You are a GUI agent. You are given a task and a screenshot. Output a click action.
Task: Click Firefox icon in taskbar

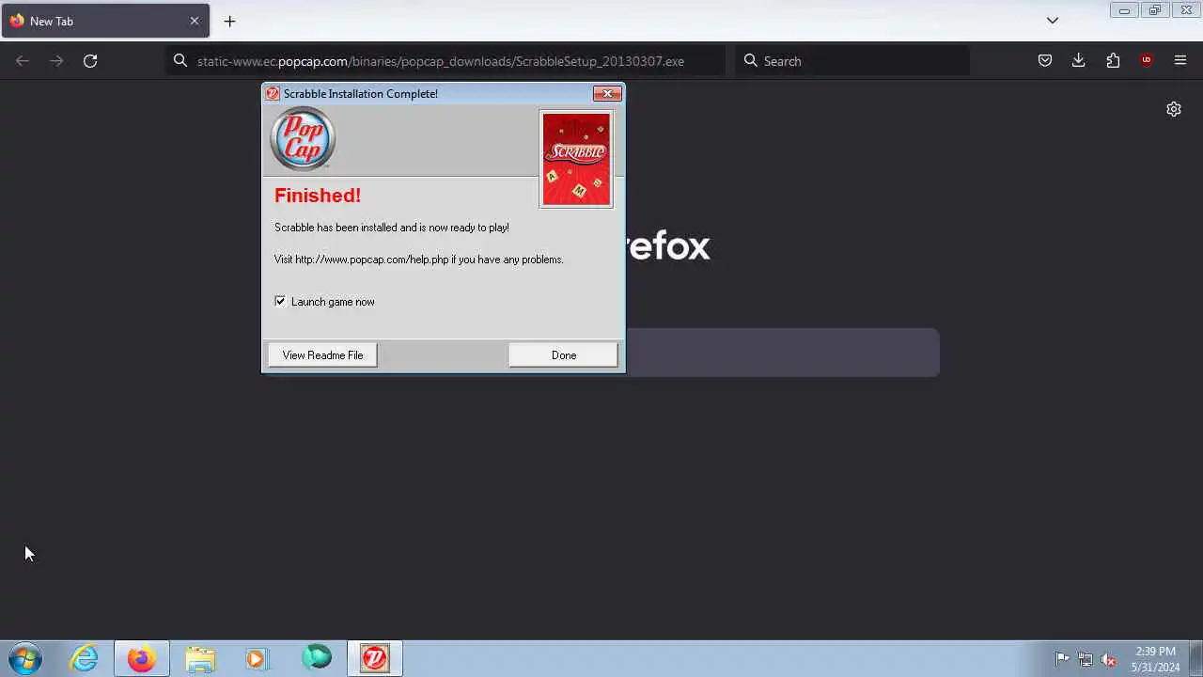(x=142, y=659)
